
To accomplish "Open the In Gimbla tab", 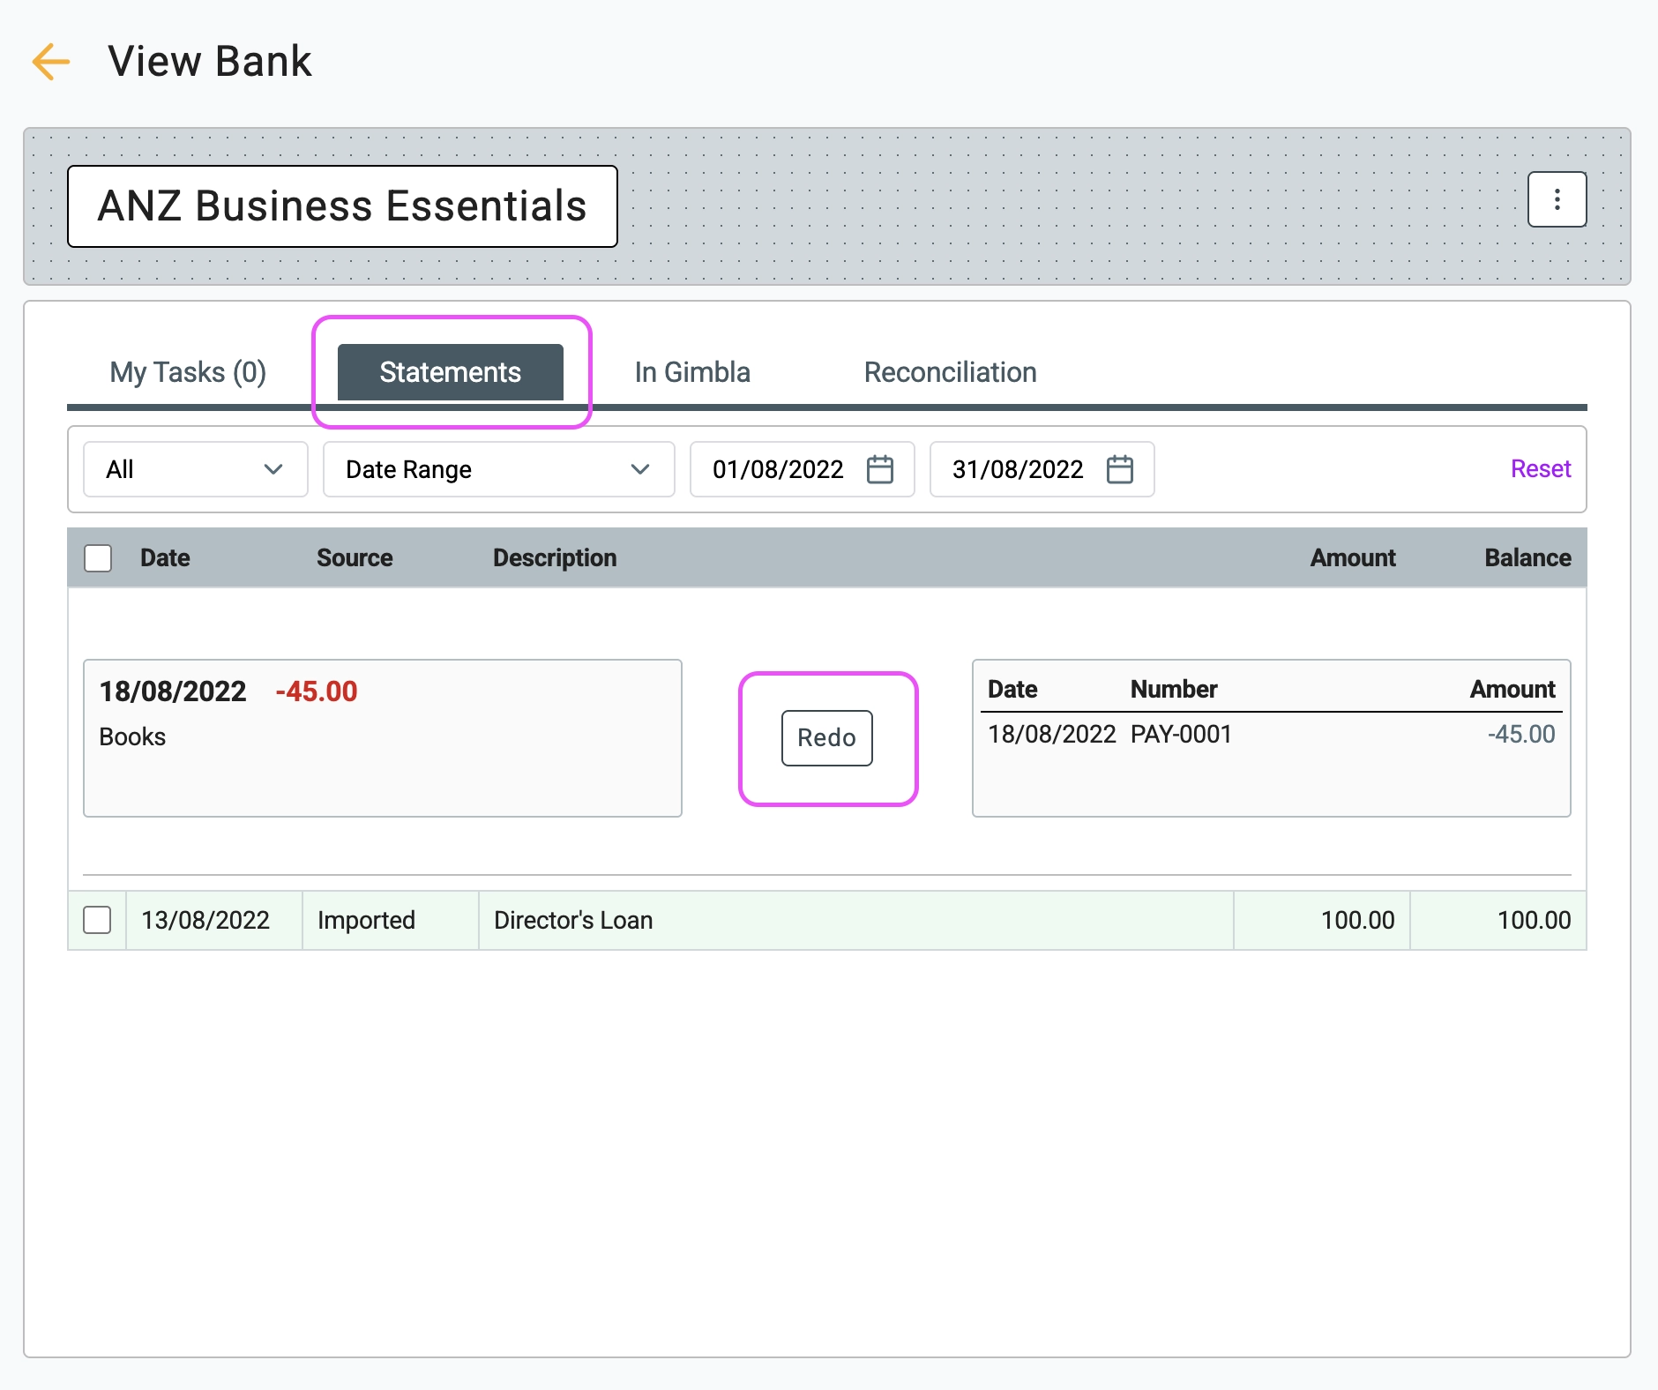I will pyautogui.click(x=692, y=372).
